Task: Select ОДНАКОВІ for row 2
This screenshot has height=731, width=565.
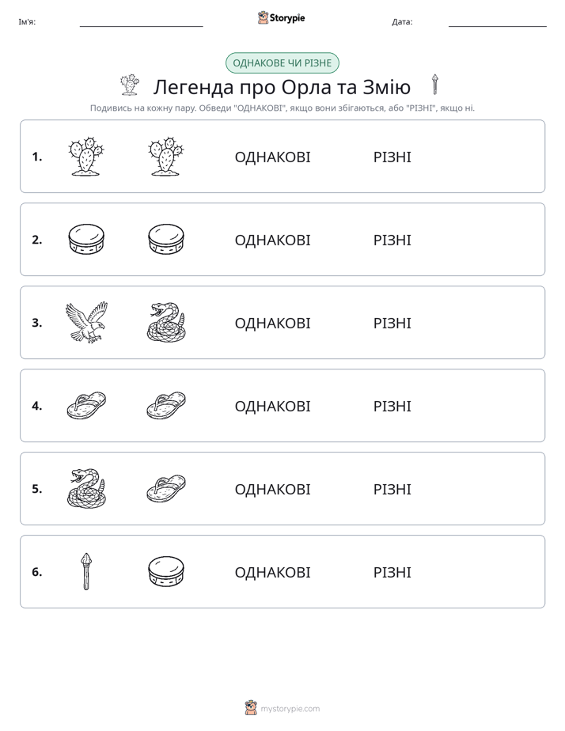Action: [272, 240]
